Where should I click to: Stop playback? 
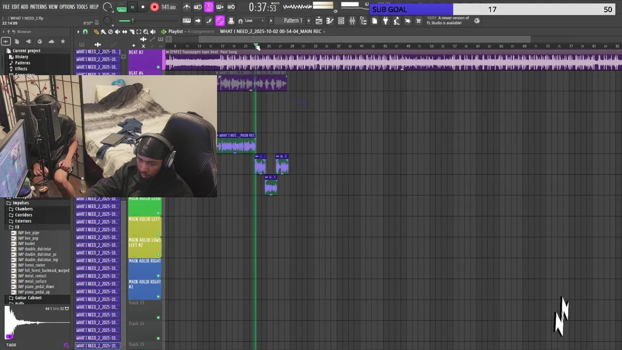click(143, 7)
